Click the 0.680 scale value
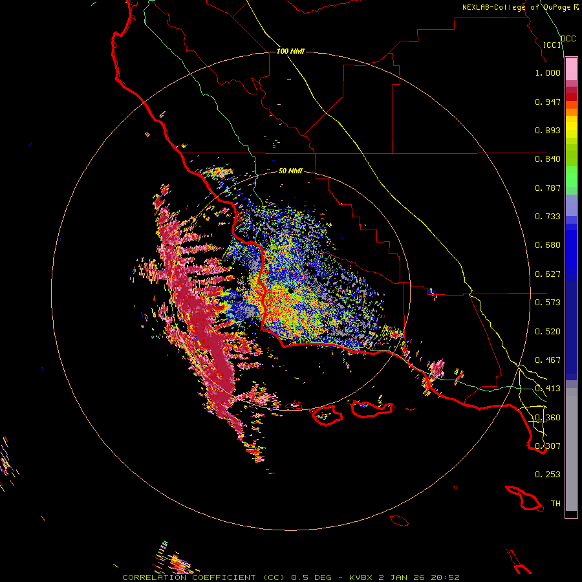Screen dimensions: 582x582 [548, 245]
